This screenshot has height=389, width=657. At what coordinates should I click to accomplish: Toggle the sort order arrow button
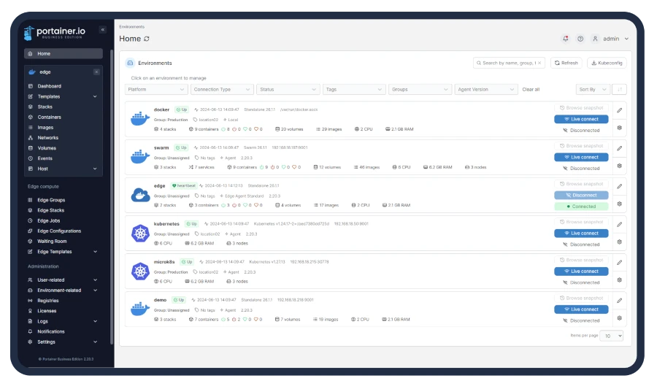619,89
